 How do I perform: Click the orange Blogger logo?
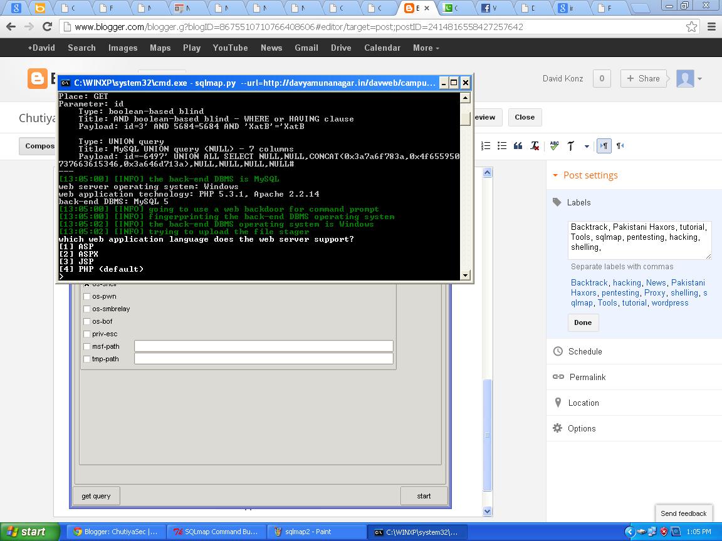pos(38,79)
